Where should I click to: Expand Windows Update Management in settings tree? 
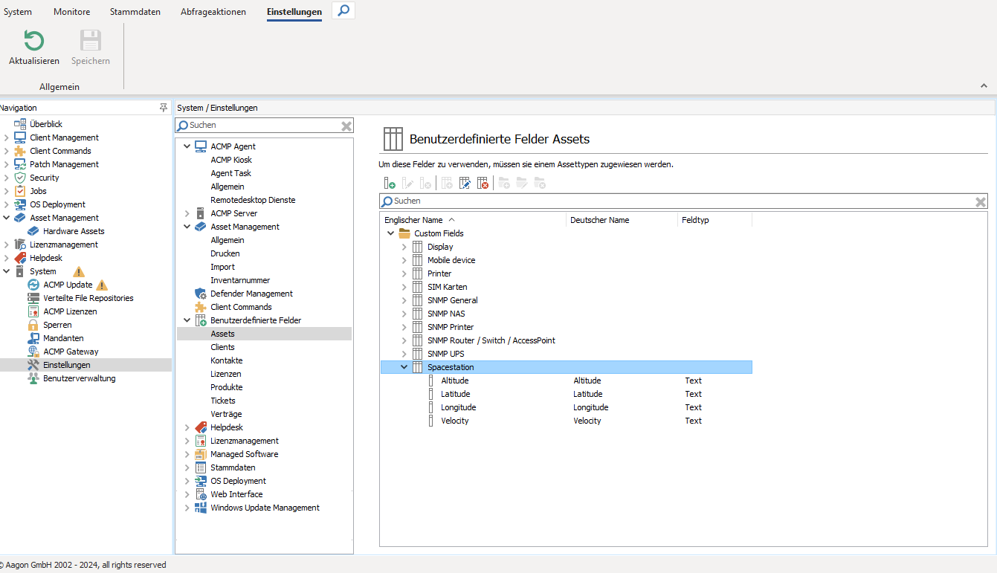[x=187, y=508]
